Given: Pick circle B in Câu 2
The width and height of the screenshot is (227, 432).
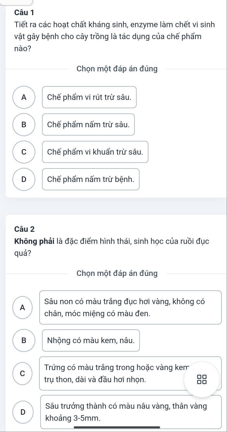Looking at the screenshot, I should pyautogui.click(x=24, y=340).
